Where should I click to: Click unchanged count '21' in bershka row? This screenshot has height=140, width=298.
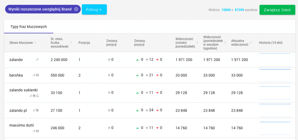pos(151,75)
